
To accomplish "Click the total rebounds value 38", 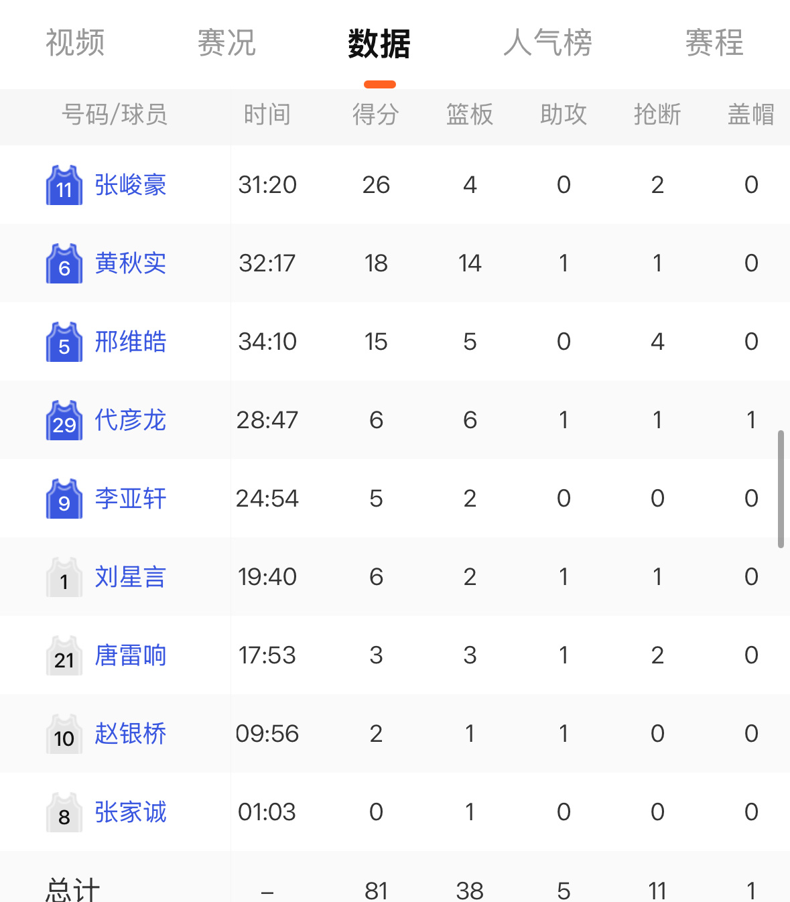I will 470,891.
